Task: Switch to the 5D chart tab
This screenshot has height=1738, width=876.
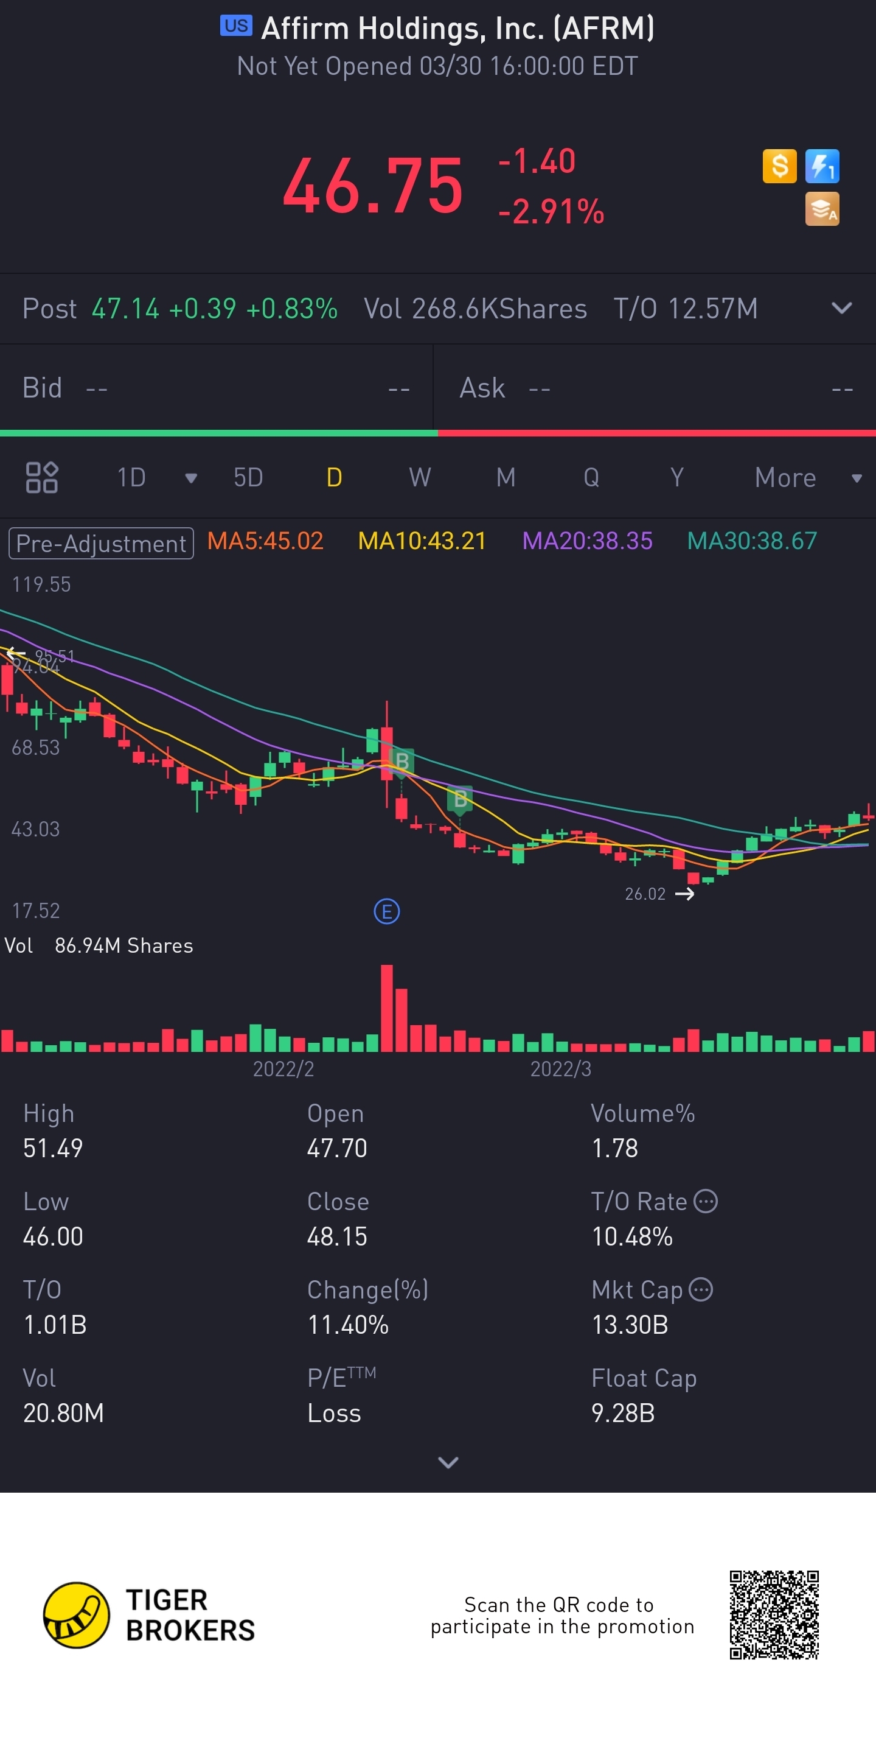Action: (x=248, y=478)
